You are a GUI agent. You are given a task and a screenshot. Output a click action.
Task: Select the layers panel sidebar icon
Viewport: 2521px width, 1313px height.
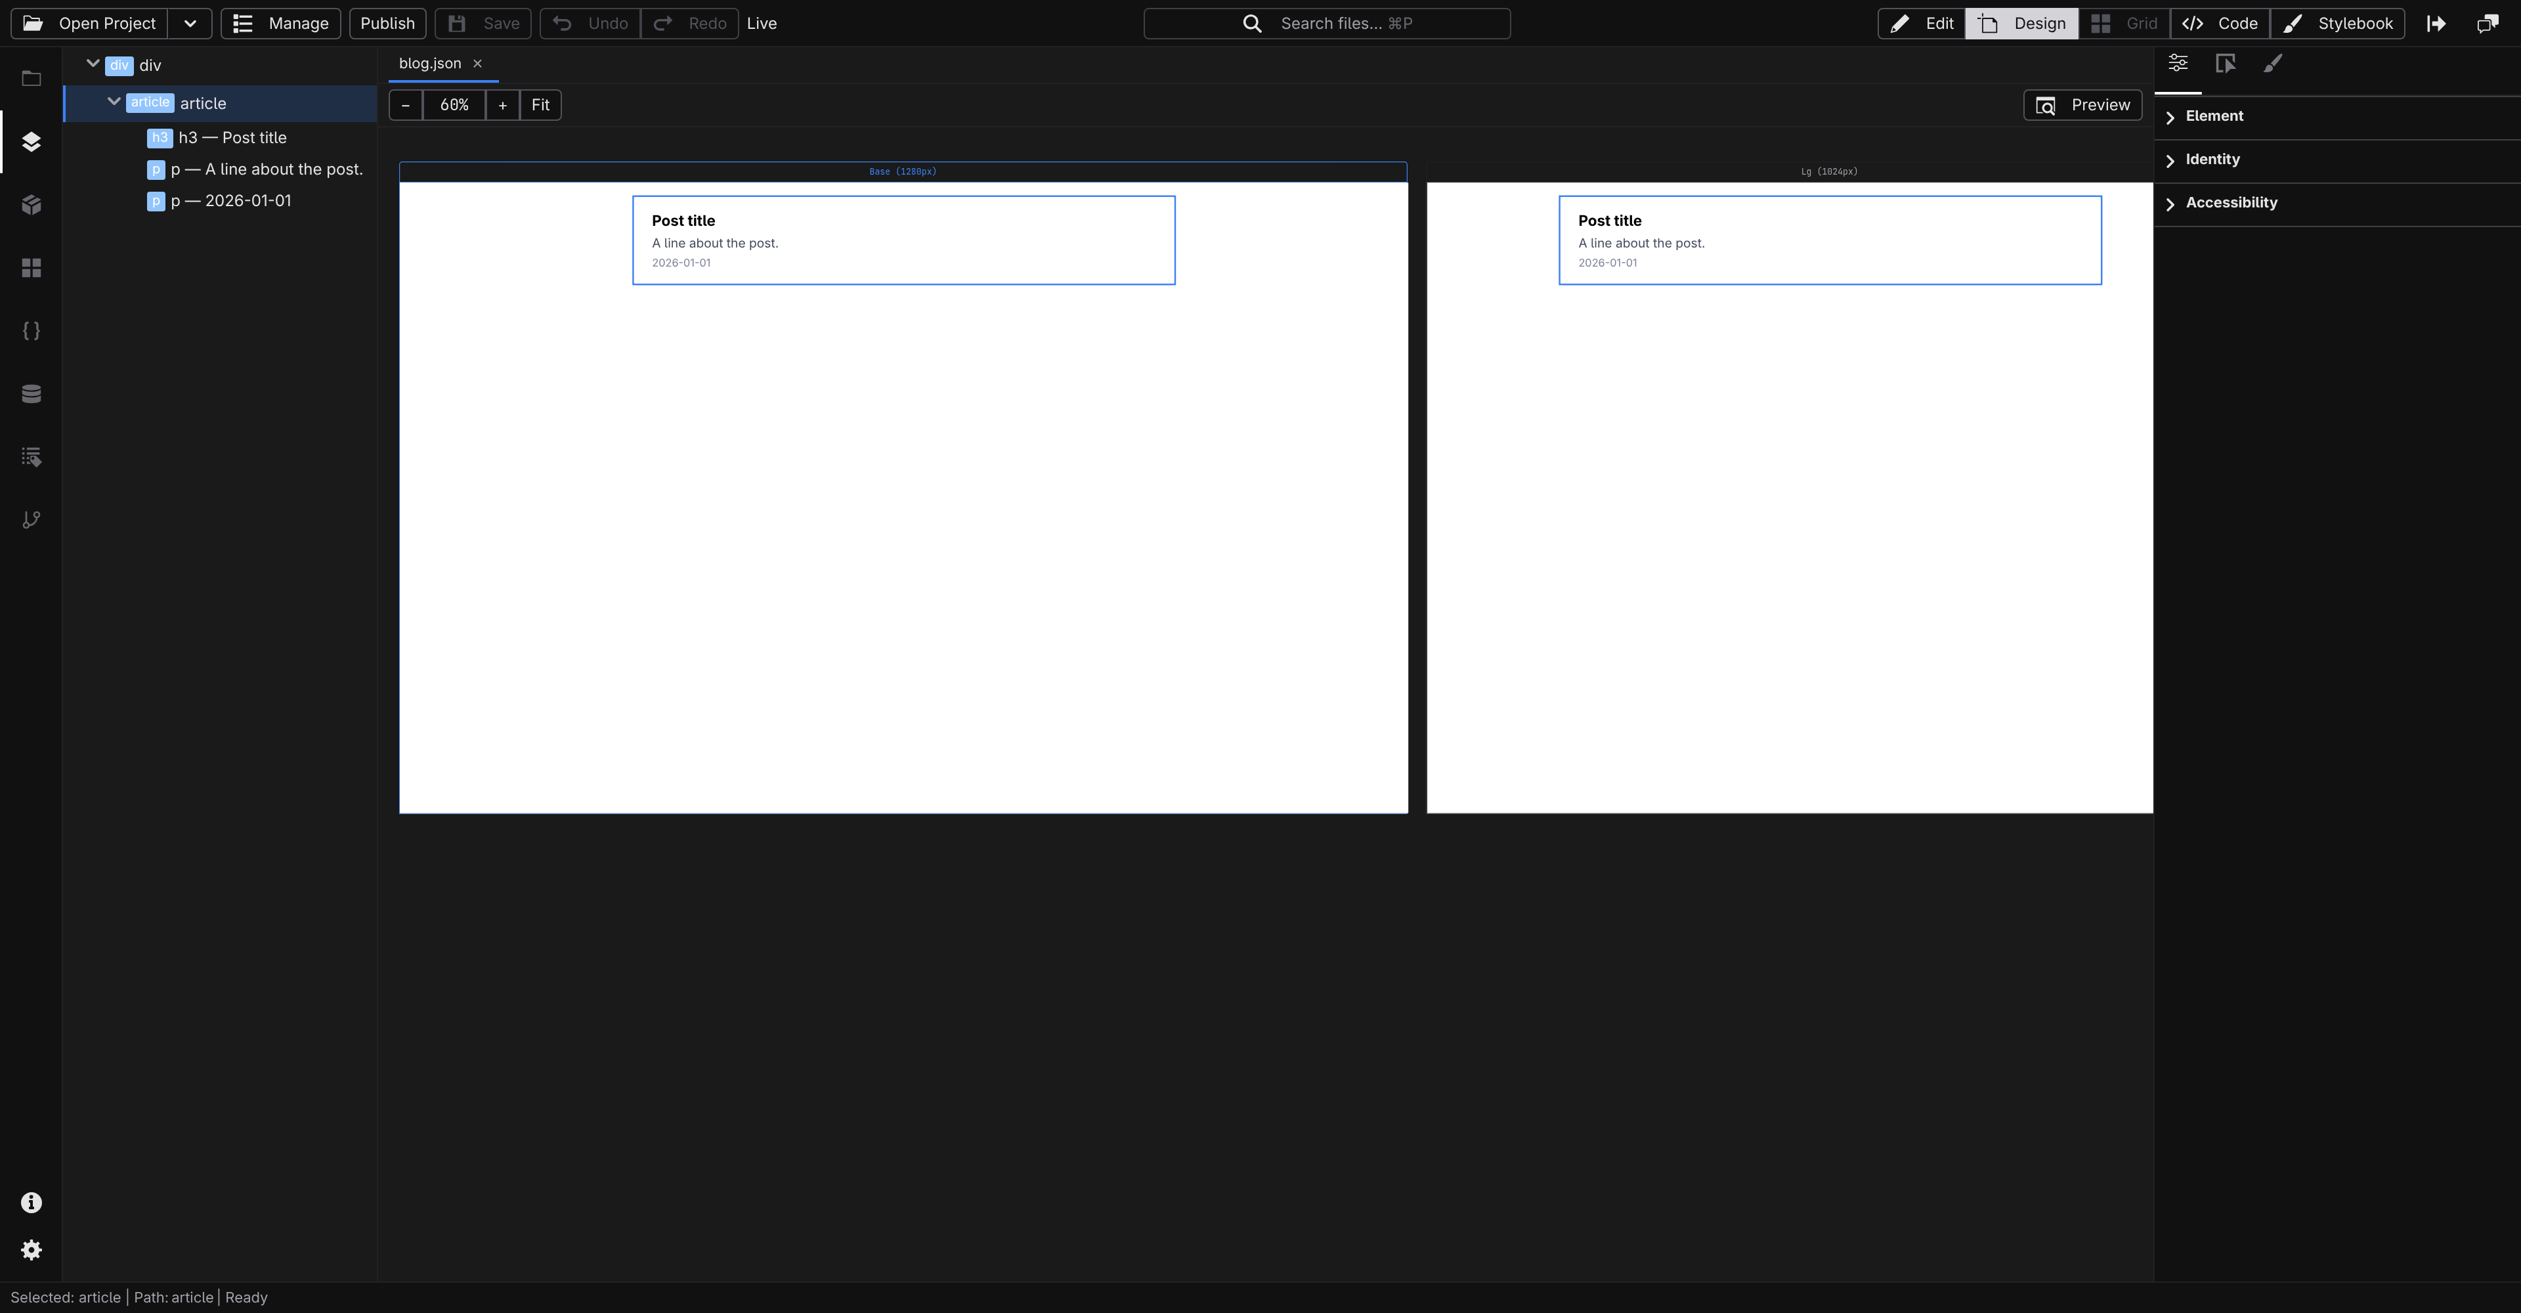(x=32, y=142)
